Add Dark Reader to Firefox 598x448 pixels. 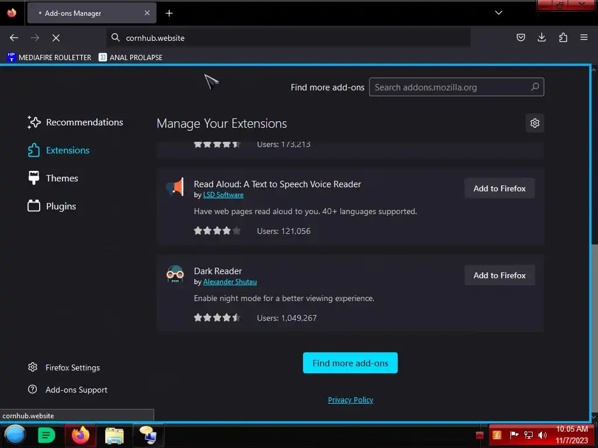coord(500,275)
